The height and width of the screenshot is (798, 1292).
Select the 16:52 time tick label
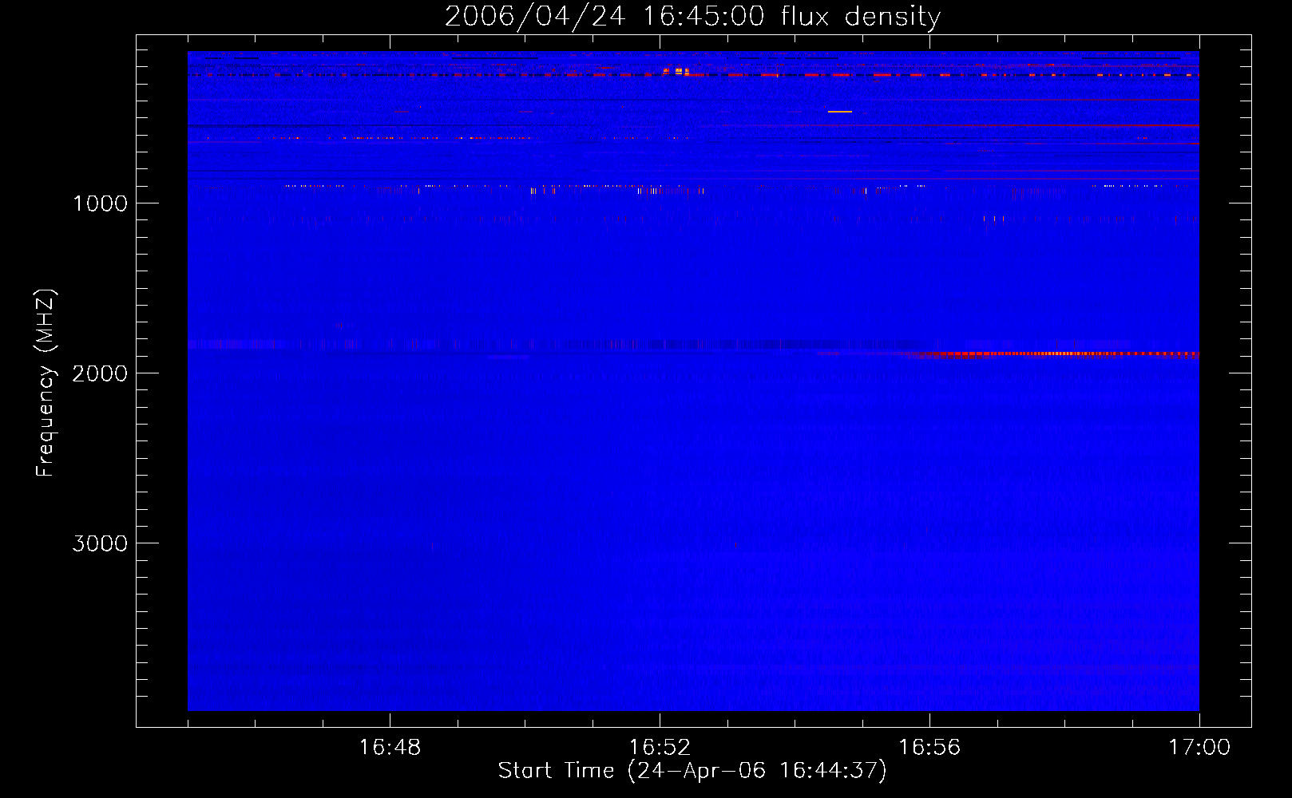pos(660,748)
